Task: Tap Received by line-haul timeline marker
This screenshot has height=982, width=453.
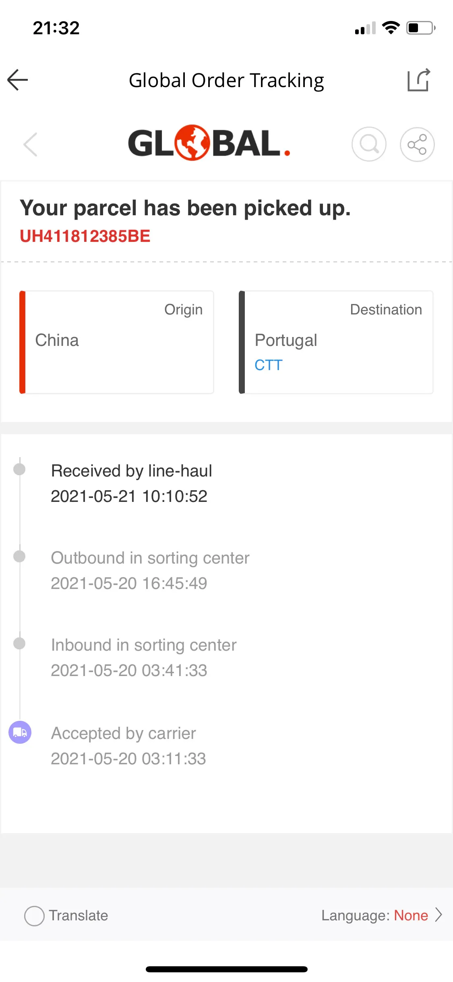Action: [x=19, y=469]
